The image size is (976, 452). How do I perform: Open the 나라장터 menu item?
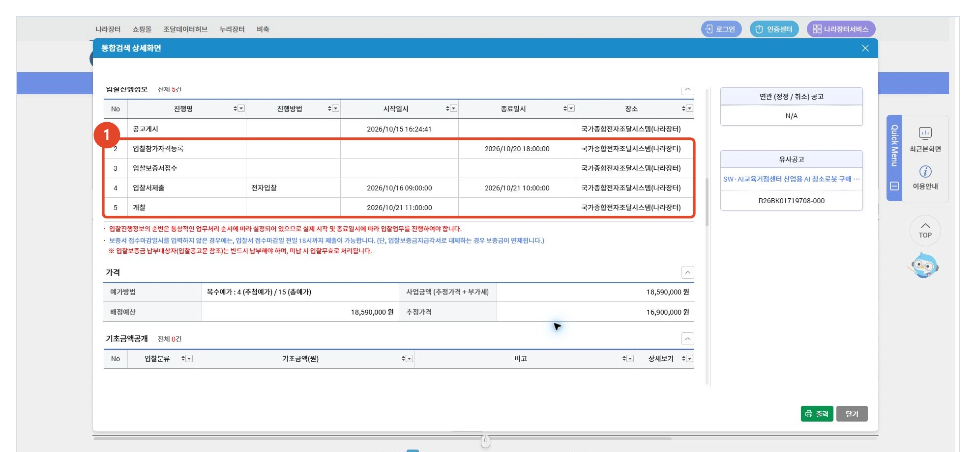point(108,29)
